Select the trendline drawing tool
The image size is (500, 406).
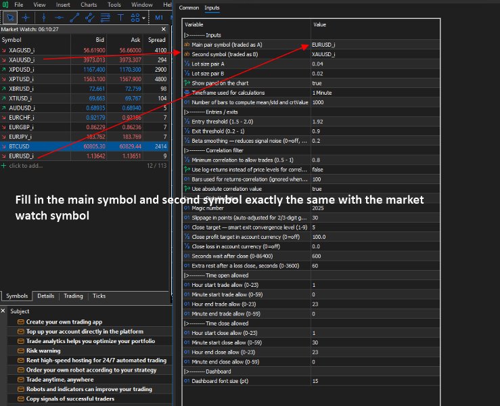[74, 18]
